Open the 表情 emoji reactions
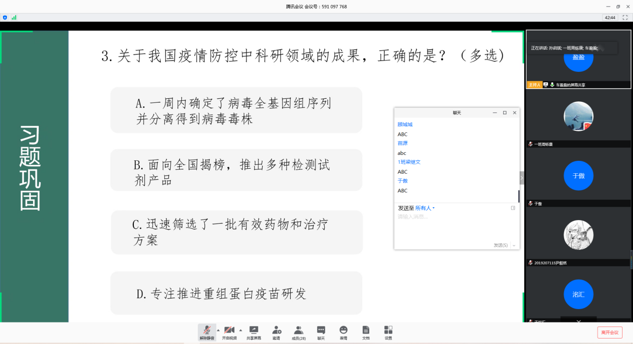Viewport: 633px width, 344px height. tap(343, 332)
